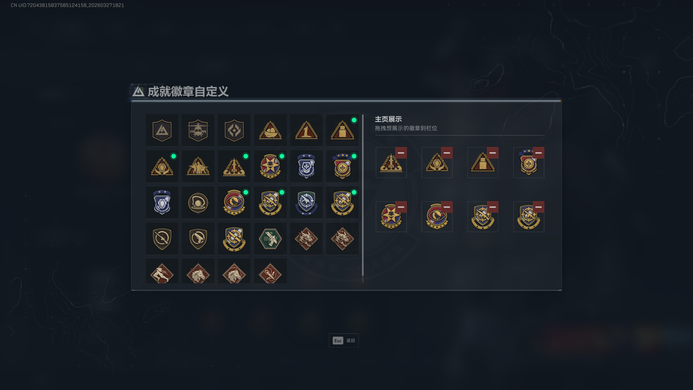Remove USB-drive triangle badge from display slot
693x390 pixels.
492,153
